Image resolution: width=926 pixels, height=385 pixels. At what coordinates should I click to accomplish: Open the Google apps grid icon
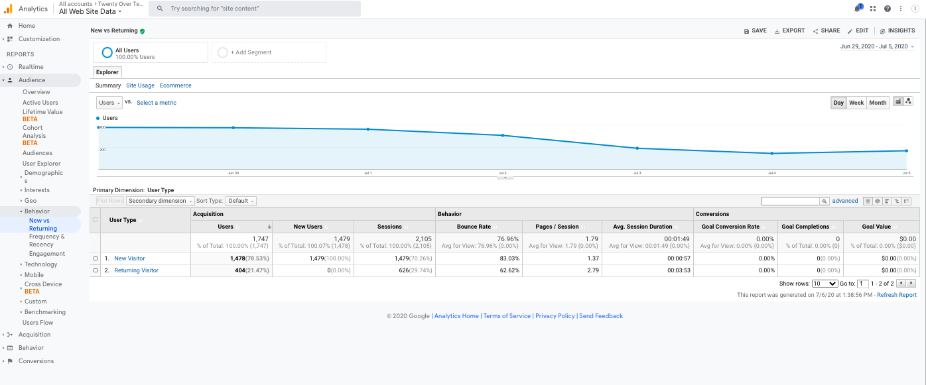pyautogui.click(x=873, y=9)
